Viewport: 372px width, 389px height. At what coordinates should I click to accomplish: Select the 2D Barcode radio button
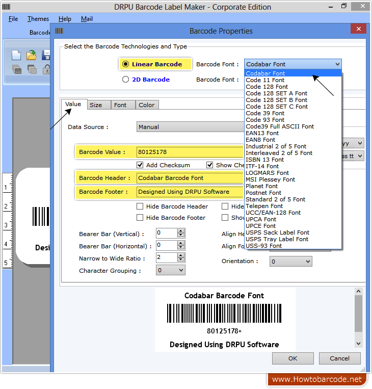[x=125, y=80]
